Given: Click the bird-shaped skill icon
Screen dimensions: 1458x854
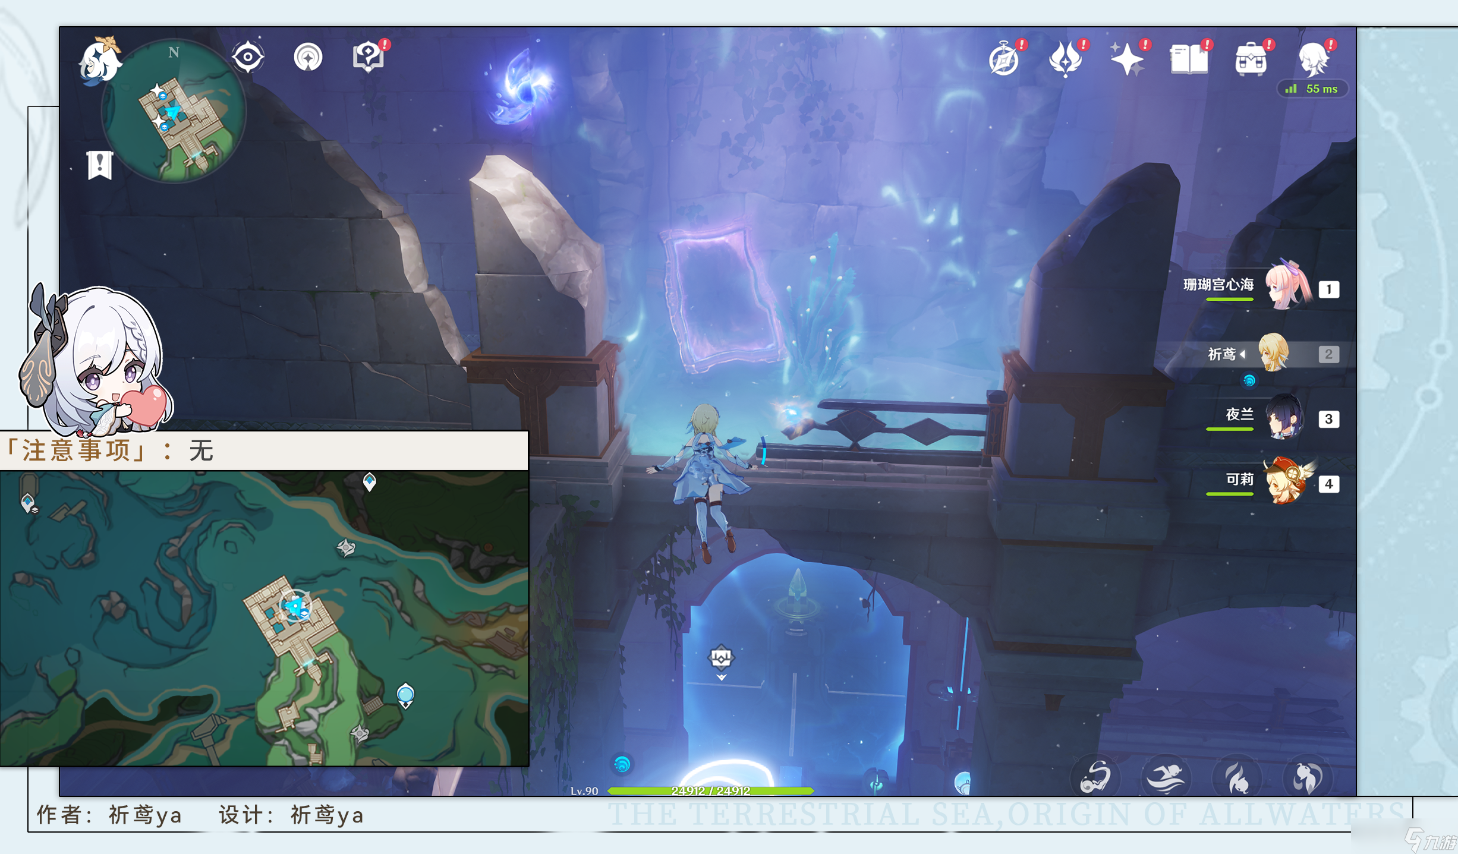Looking at the screenshot, I should 1095,777.
